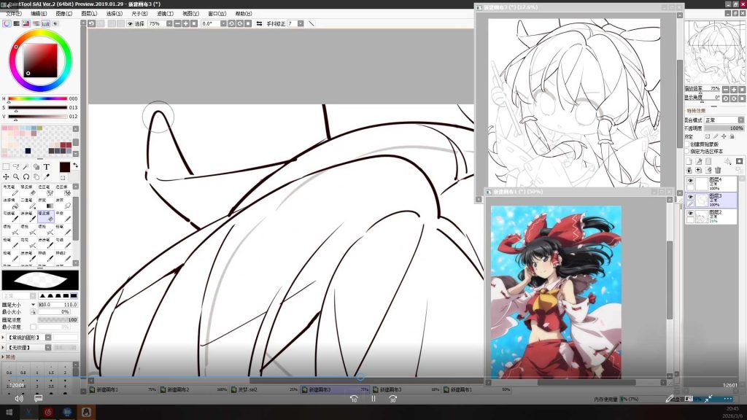Select the shape tool next to Text
This screenshot has width=747, height=420.
(x=36, y=167)
